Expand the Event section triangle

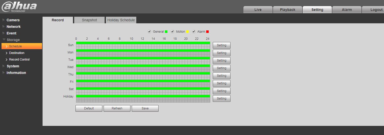pos(4,33)
